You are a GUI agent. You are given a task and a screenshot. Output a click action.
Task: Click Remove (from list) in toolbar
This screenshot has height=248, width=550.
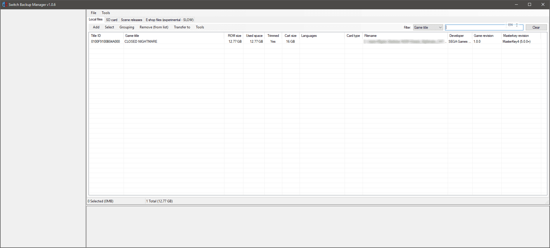pyautogui.click(x=154, y=27)
